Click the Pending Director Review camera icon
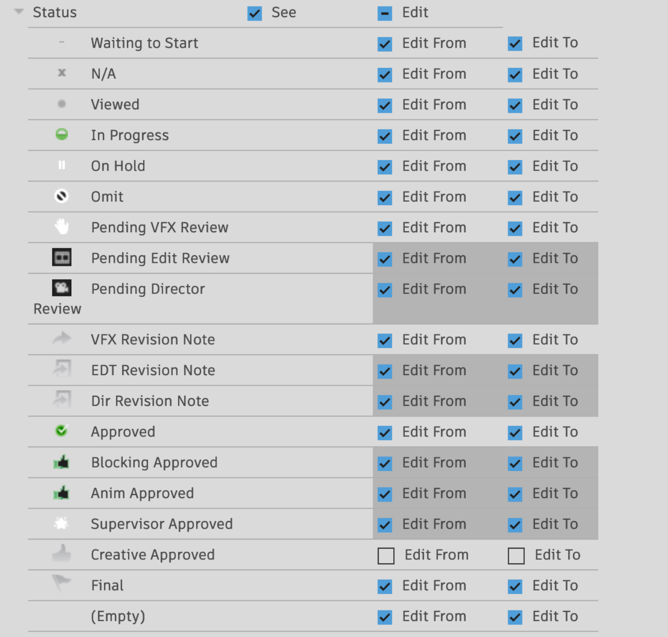Screen dimensions: 668x637 coord(62,288)
